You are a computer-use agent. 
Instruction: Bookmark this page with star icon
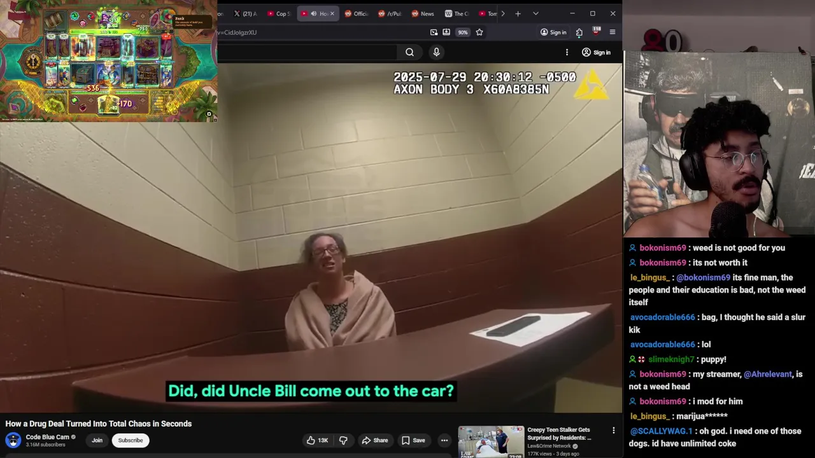pyautogui.click(x=479, y=32)
